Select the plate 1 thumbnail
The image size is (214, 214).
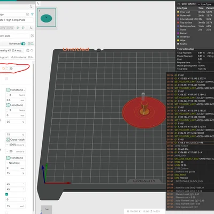(47, 17)
